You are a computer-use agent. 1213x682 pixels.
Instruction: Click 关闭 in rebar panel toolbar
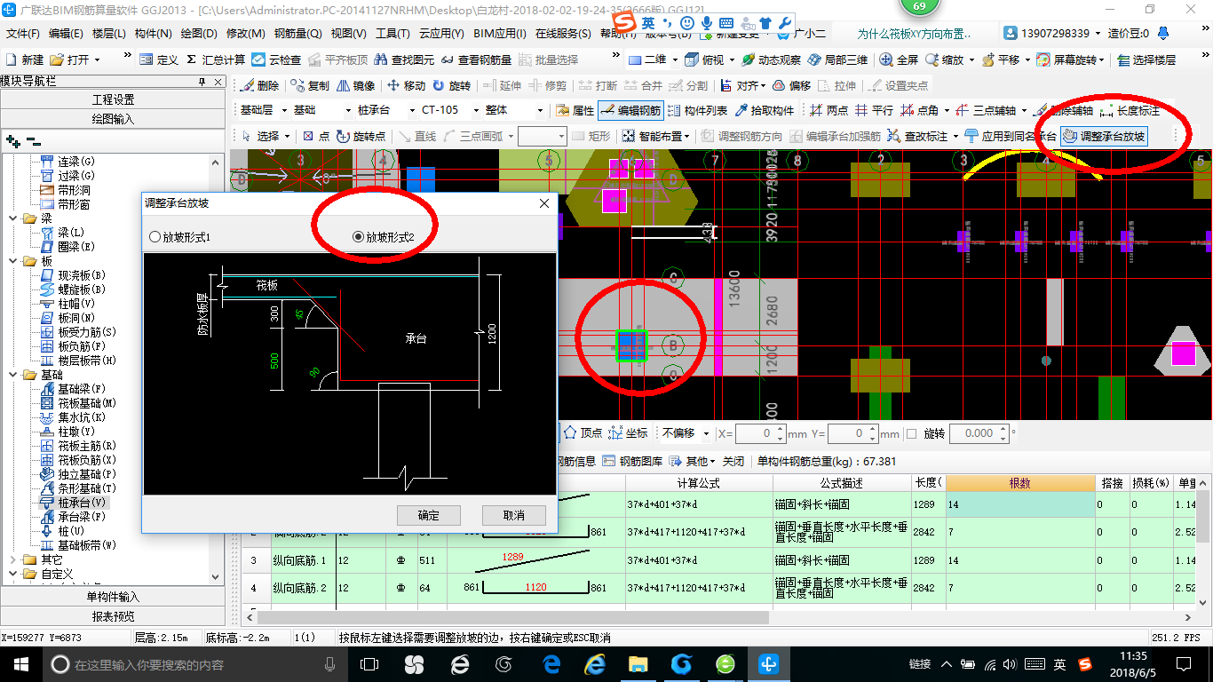coord(733,461)
